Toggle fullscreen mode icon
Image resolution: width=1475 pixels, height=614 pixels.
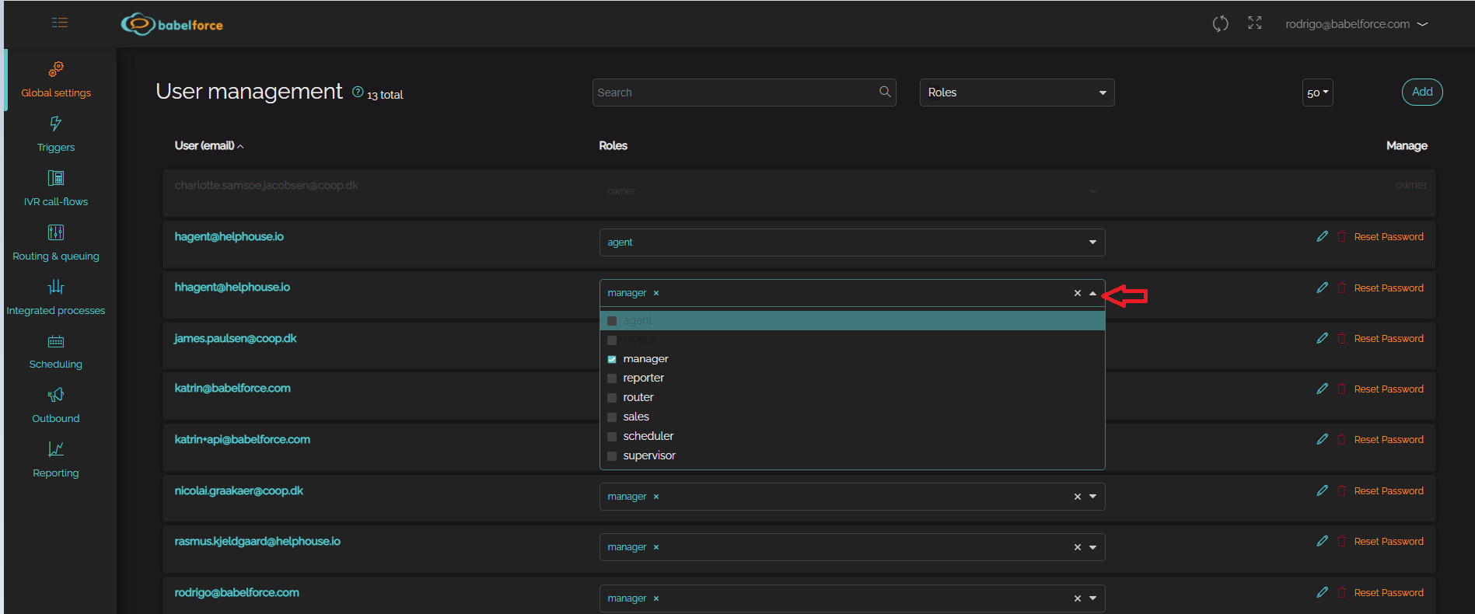click(x=1255, y=23)
